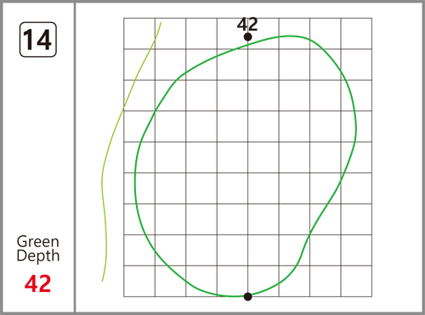
Task: Click the black dot at bottom of green
Action: tap(248, 296)
